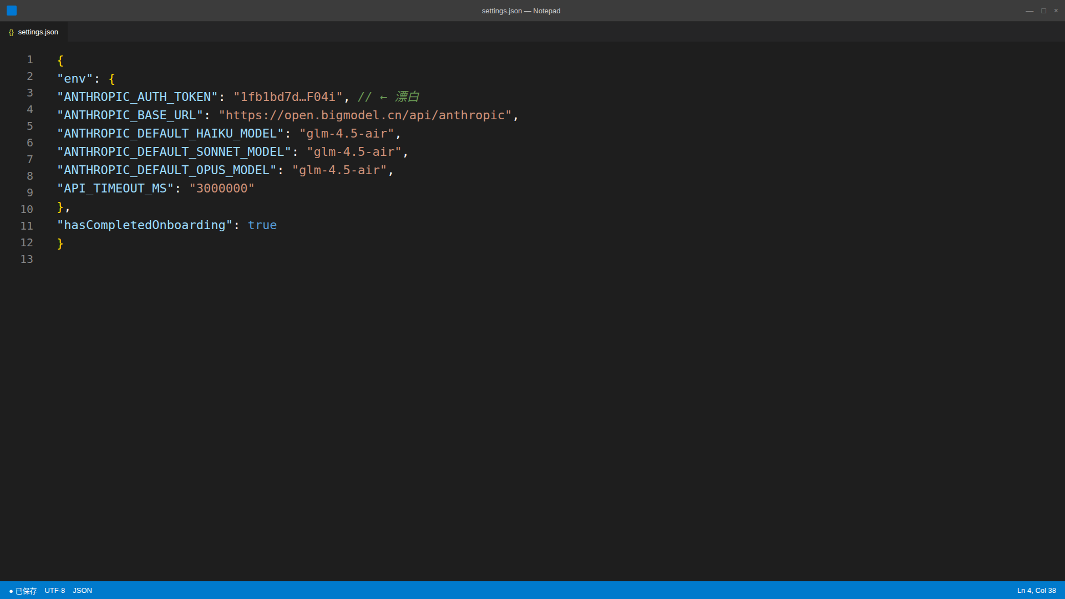Select the settings.json tab
The height and width of the screenshot is (599, 1065).
click(33, 32)
